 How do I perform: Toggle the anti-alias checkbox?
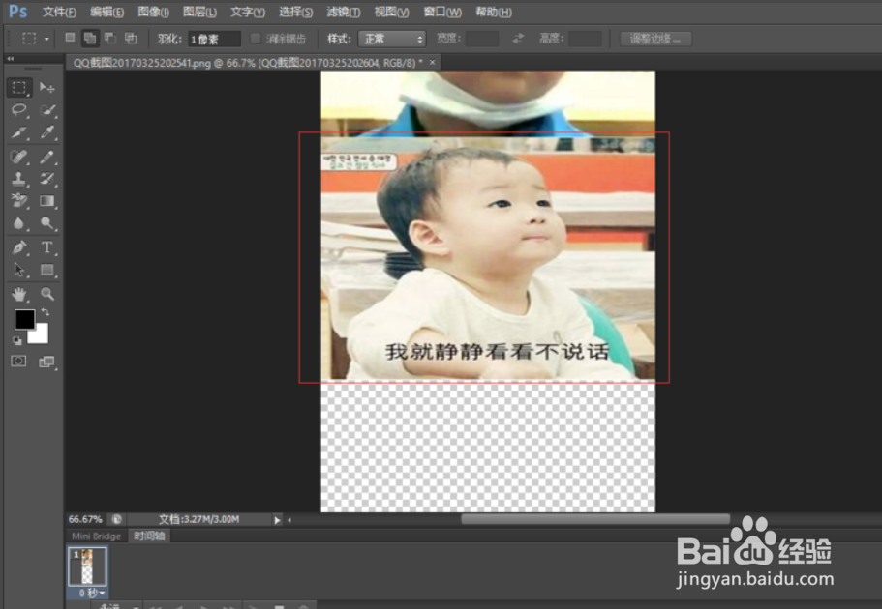coord(256,39)
